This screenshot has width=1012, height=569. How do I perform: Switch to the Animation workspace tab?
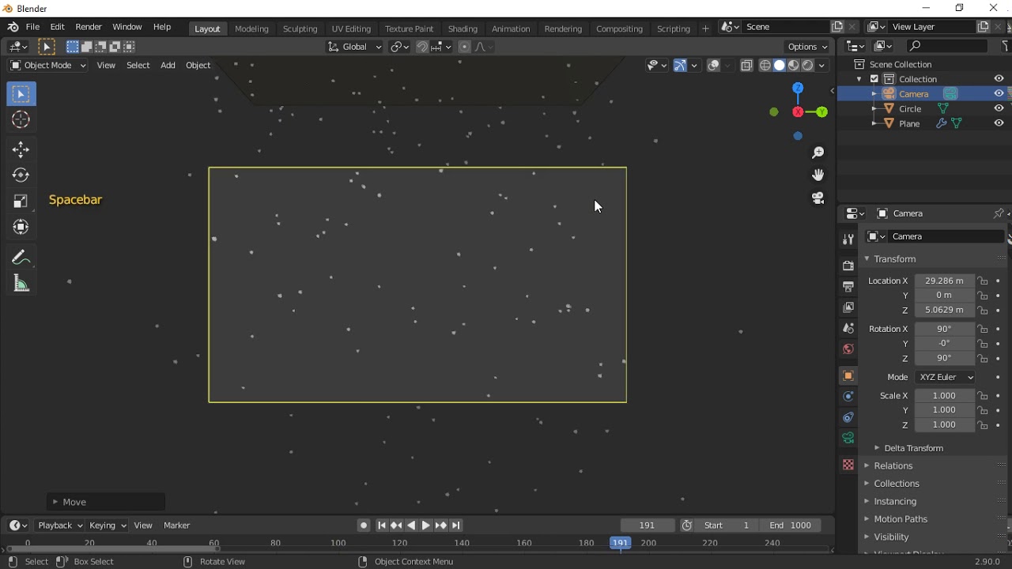click(x=511, y=28)
